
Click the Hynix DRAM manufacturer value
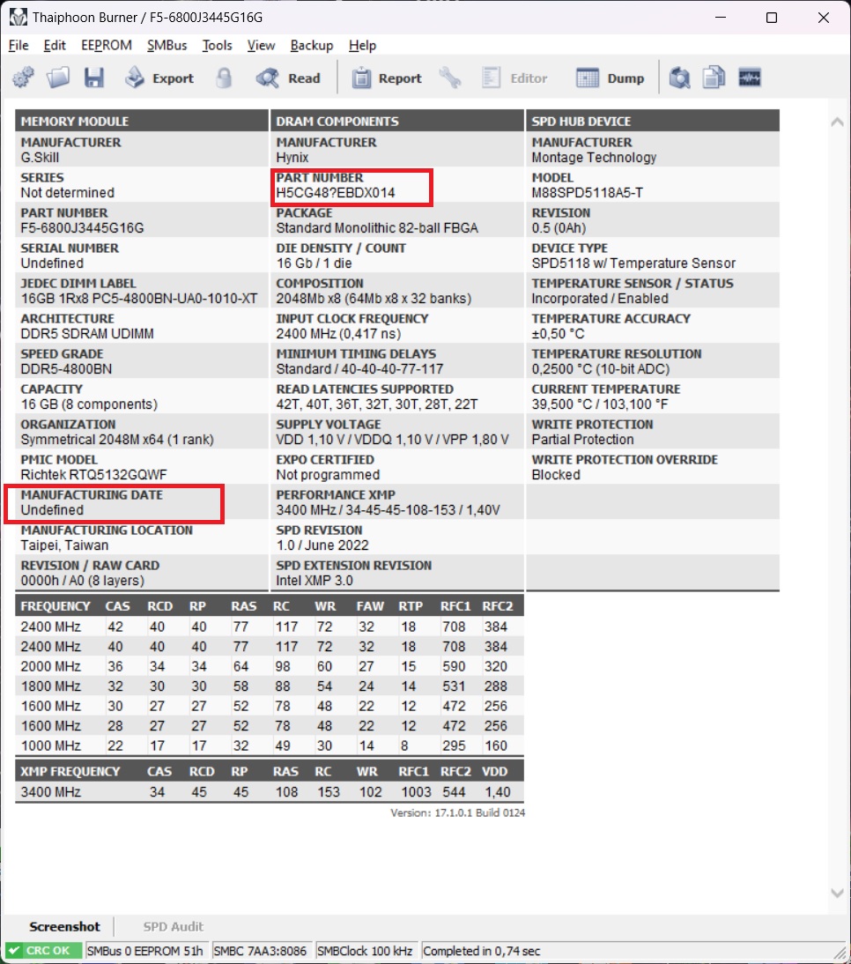pyautogui.click(x=292, y=158)
